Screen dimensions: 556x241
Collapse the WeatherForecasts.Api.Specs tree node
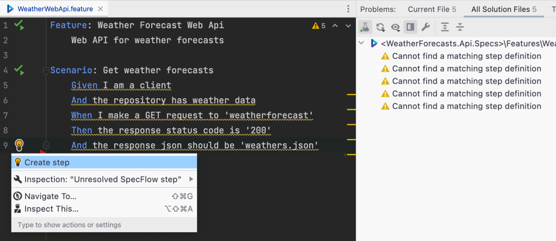[362, 43]
